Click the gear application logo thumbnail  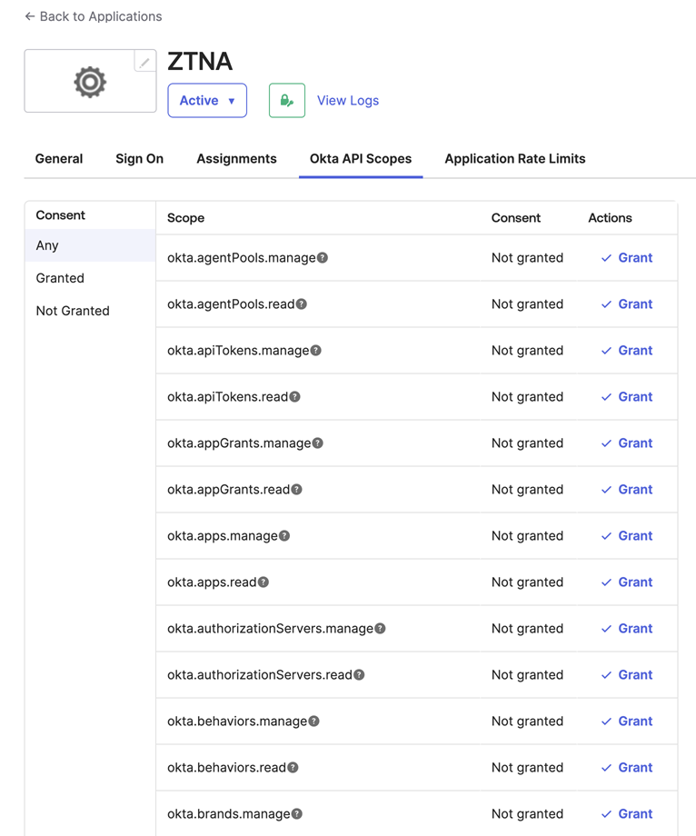pyautogui.click(x=90, y=82)
